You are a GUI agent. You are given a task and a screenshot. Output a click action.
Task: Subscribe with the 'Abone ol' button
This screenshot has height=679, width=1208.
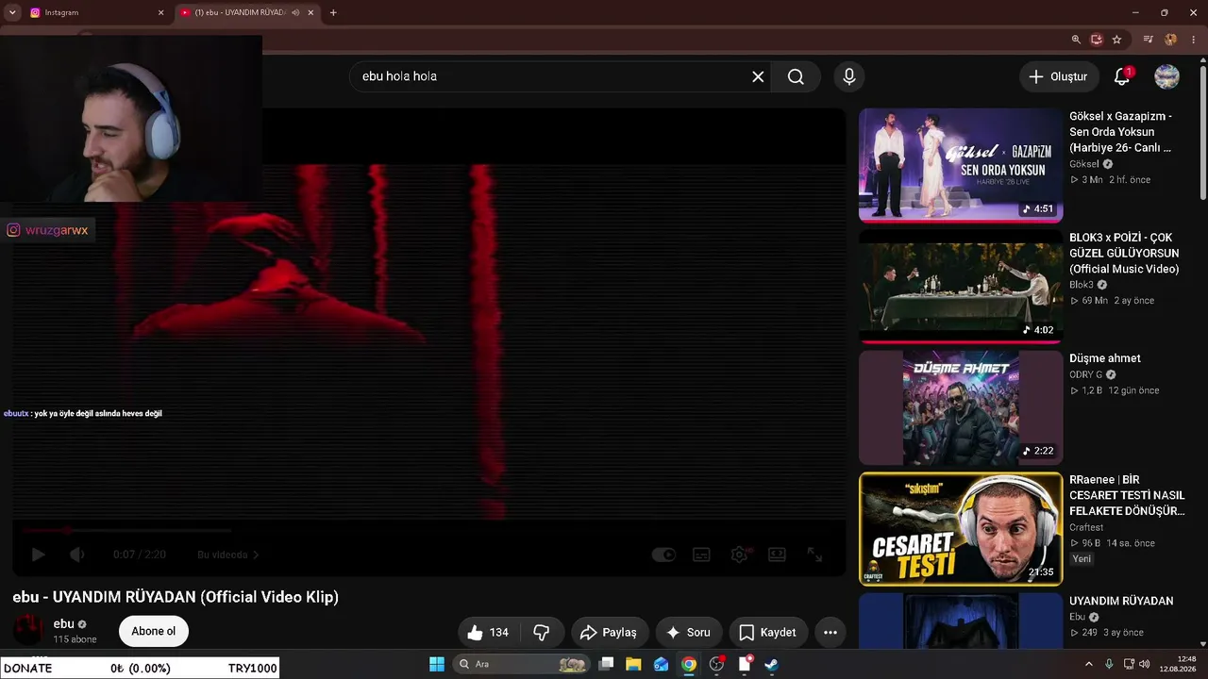[x=154, y=631]
